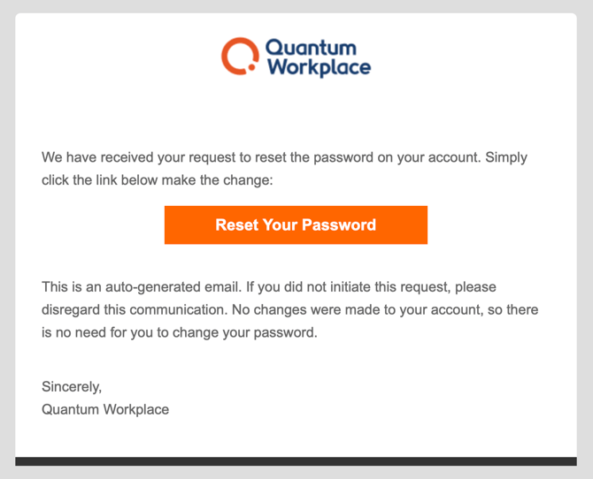Click the "disregard this communication" text line
593x479 pixels.
pos(290,310)
